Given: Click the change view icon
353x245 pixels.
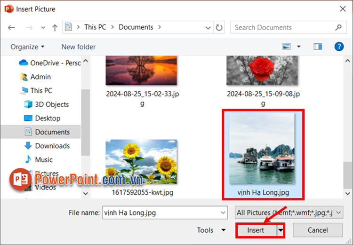Looking at the screenshot, I should click(x=287, y=47).
